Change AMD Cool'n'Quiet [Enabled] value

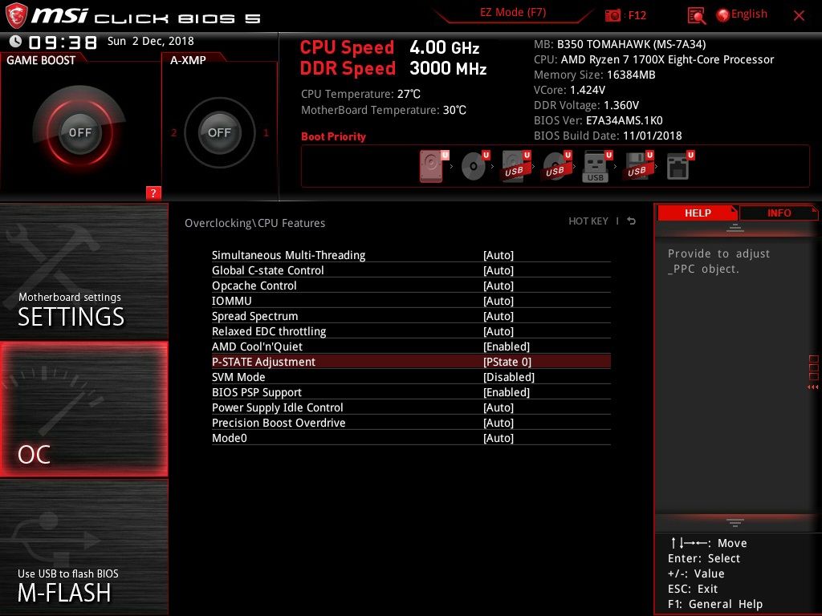point(507,346)
